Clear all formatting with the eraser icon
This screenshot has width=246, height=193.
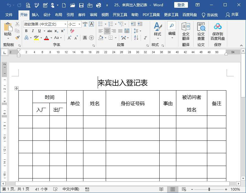72,31
